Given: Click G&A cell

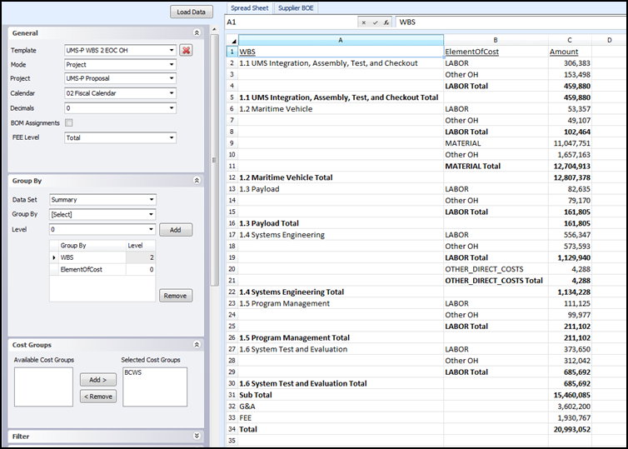Looking at the screenshot, I should [x=341, y=407].
